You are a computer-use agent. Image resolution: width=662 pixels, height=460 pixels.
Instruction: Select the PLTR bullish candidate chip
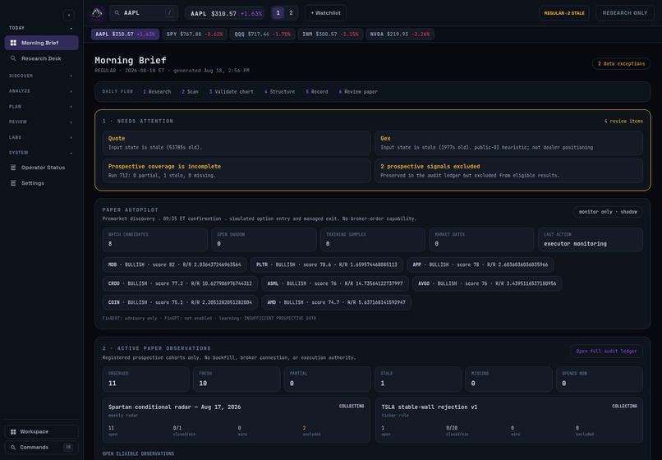[326, 264]
